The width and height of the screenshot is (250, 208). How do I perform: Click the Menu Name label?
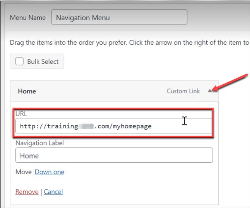pos(28,18)
